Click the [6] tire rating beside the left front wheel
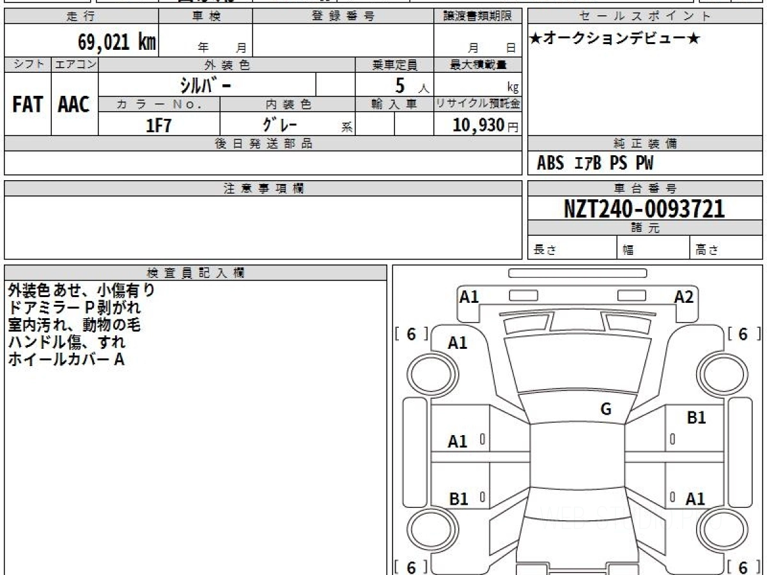 click(x=410, y=334)
